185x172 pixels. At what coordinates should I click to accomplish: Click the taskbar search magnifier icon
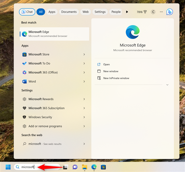(x=18, y=167)
